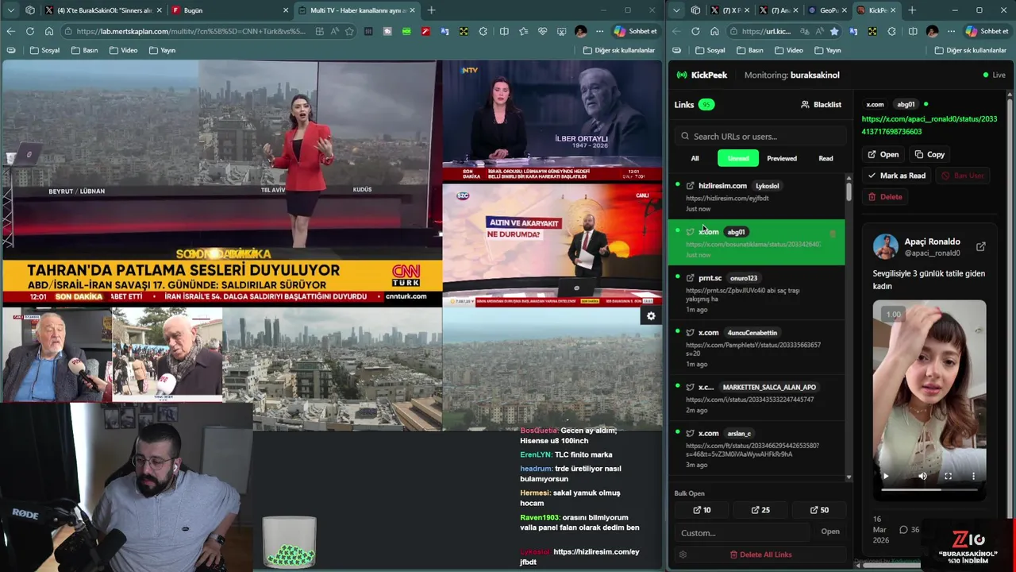Viewport: 1016px width, 572px height.
Task: Open the tweet video more-options menu
Action: click(x=973, y=476)
